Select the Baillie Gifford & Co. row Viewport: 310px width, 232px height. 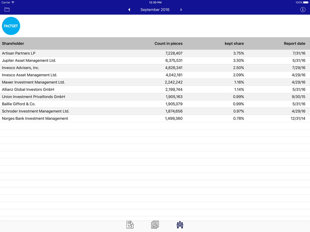[155, 104]
